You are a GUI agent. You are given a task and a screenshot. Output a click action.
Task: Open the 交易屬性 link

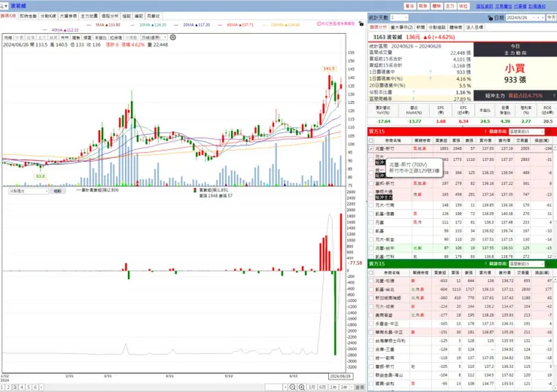click(x=504, y=6)
